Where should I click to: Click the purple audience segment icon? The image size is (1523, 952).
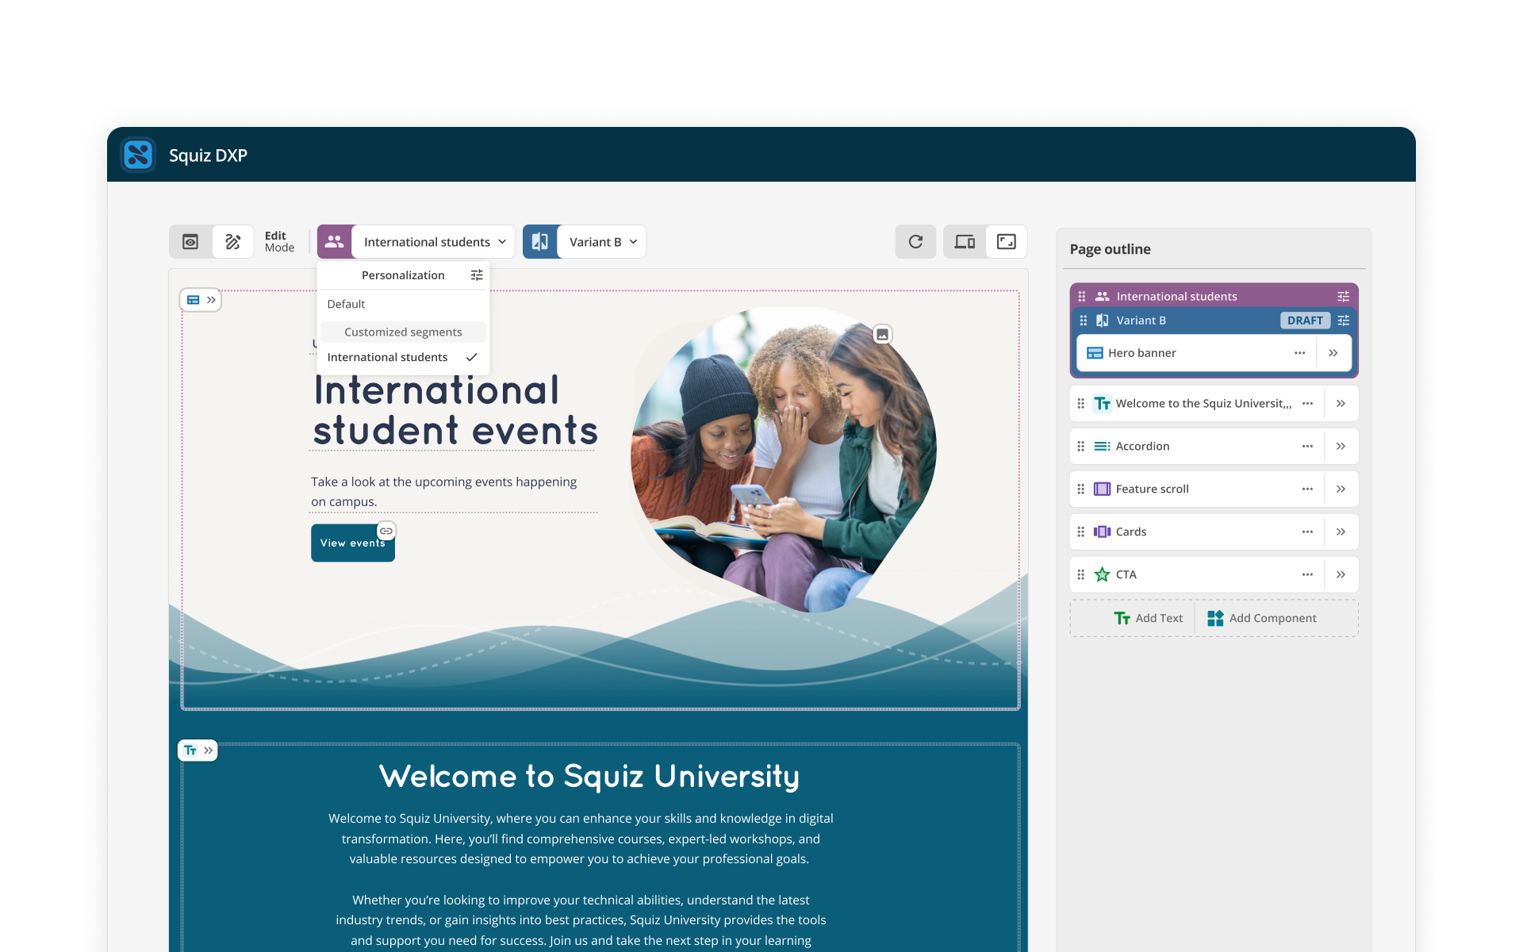tap(335, 242)
